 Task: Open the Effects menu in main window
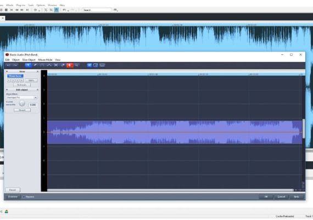pos(9,5)
